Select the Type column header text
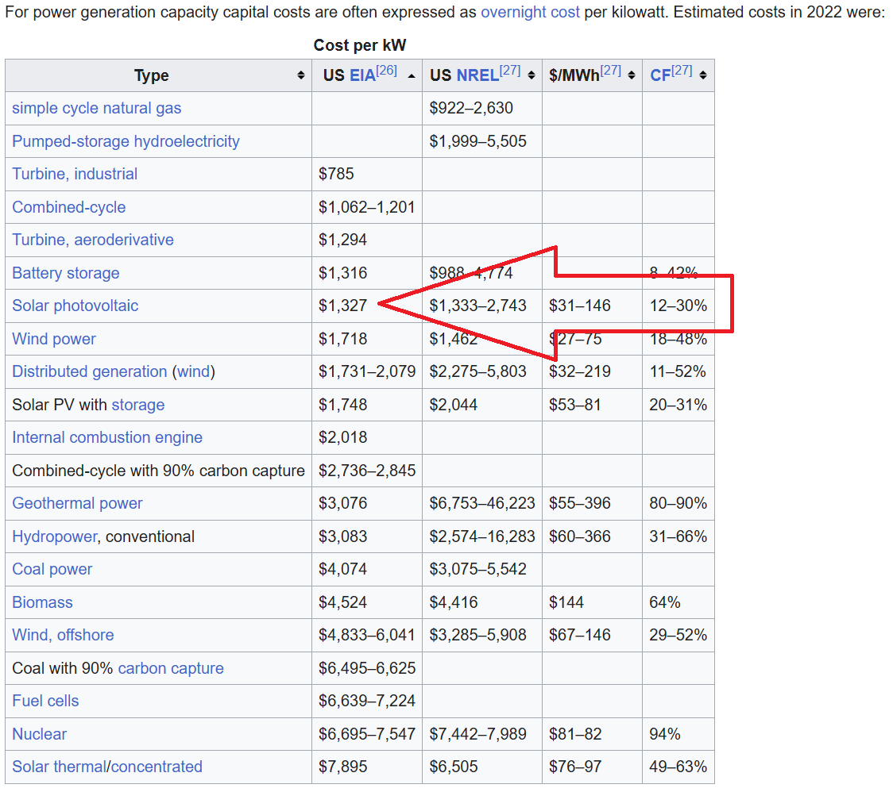This screenshot has height=792, width=893. click(152, 75)
